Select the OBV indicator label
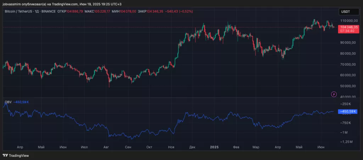 pos(7,102)
